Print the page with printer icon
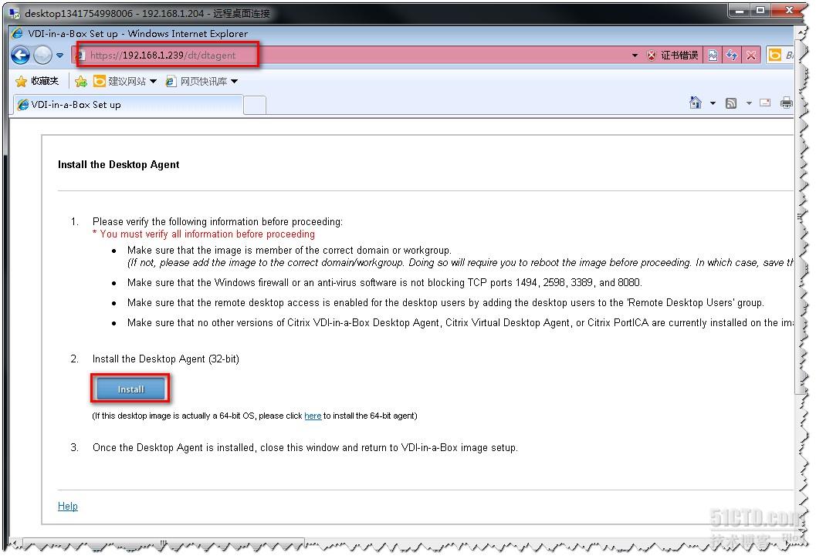 pyautogui.click(x=787, y=103)
